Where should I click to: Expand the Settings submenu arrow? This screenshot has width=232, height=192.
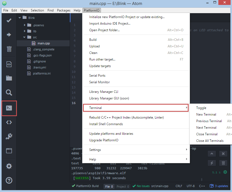[187, 149]
